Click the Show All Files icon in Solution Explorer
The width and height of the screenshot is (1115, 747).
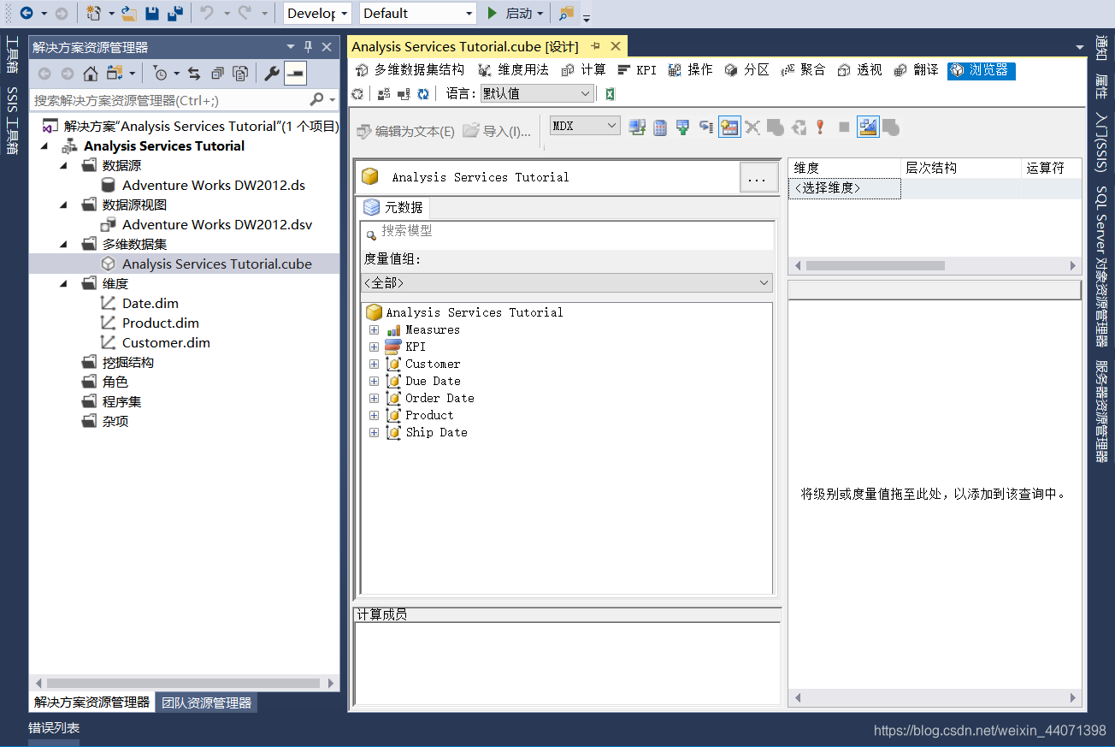(241, 74)
